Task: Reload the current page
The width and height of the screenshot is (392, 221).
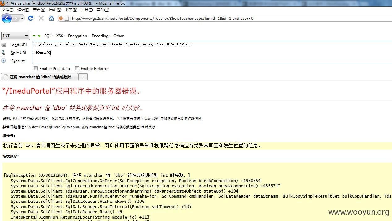Action: click(31, 18)
